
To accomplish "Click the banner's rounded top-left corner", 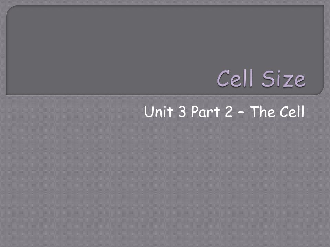I will [x=11, y=10].
